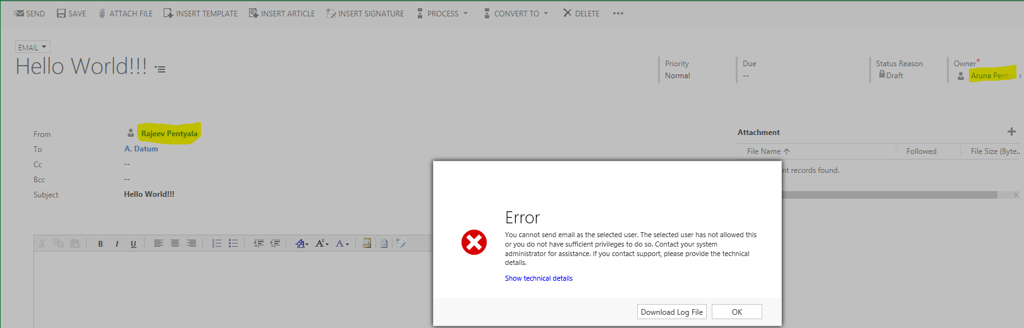
Task: Expand the Process dropdown menu
Action: [x=442, y=13]
